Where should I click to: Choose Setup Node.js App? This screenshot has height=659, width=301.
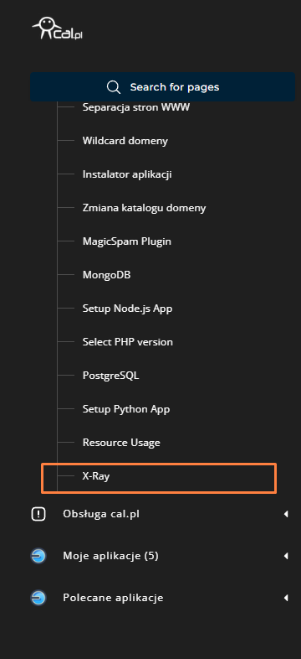(127, 309)
